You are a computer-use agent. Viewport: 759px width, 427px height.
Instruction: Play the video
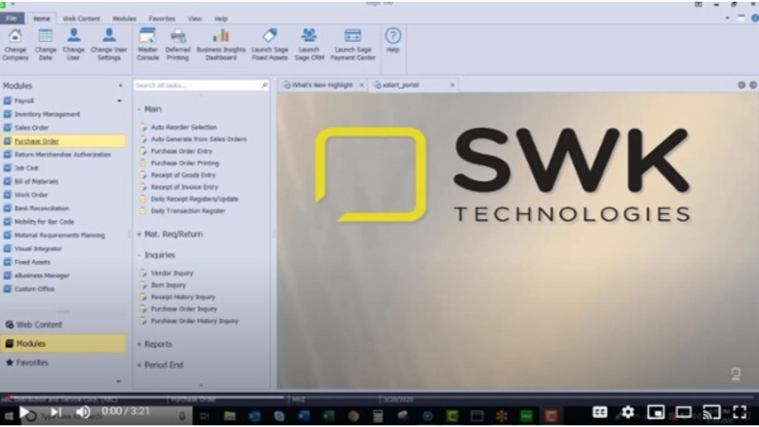tap(24, 412)
